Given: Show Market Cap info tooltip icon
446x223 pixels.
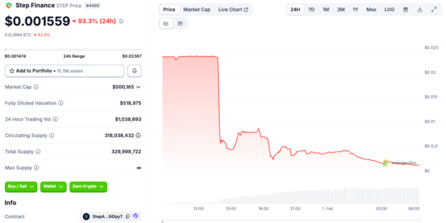Looking at the screenshot, I should click(x=36, y=87).
